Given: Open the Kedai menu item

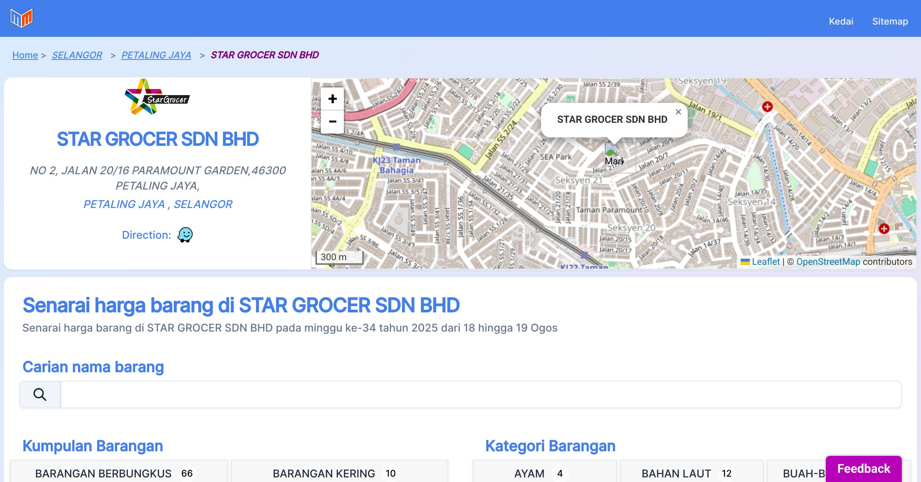Looking at the screenshot, I should click(841, 21).
